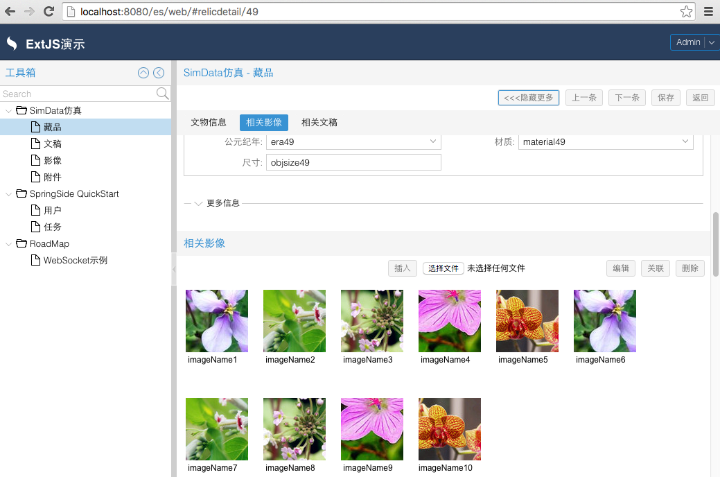
Task: Click the vertical scrollbar thumb
Action: click(716, 245)
